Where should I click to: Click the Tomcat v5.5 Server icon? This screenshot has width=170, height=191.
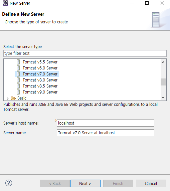point(18,62)
